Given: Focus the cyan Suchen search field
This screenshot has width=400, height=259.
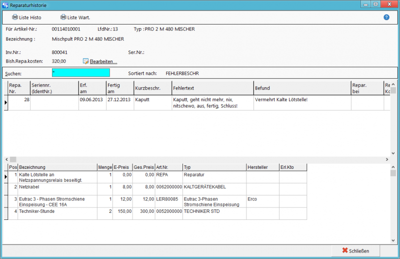Looking at the screenshot, I should [x=81, y=73].
